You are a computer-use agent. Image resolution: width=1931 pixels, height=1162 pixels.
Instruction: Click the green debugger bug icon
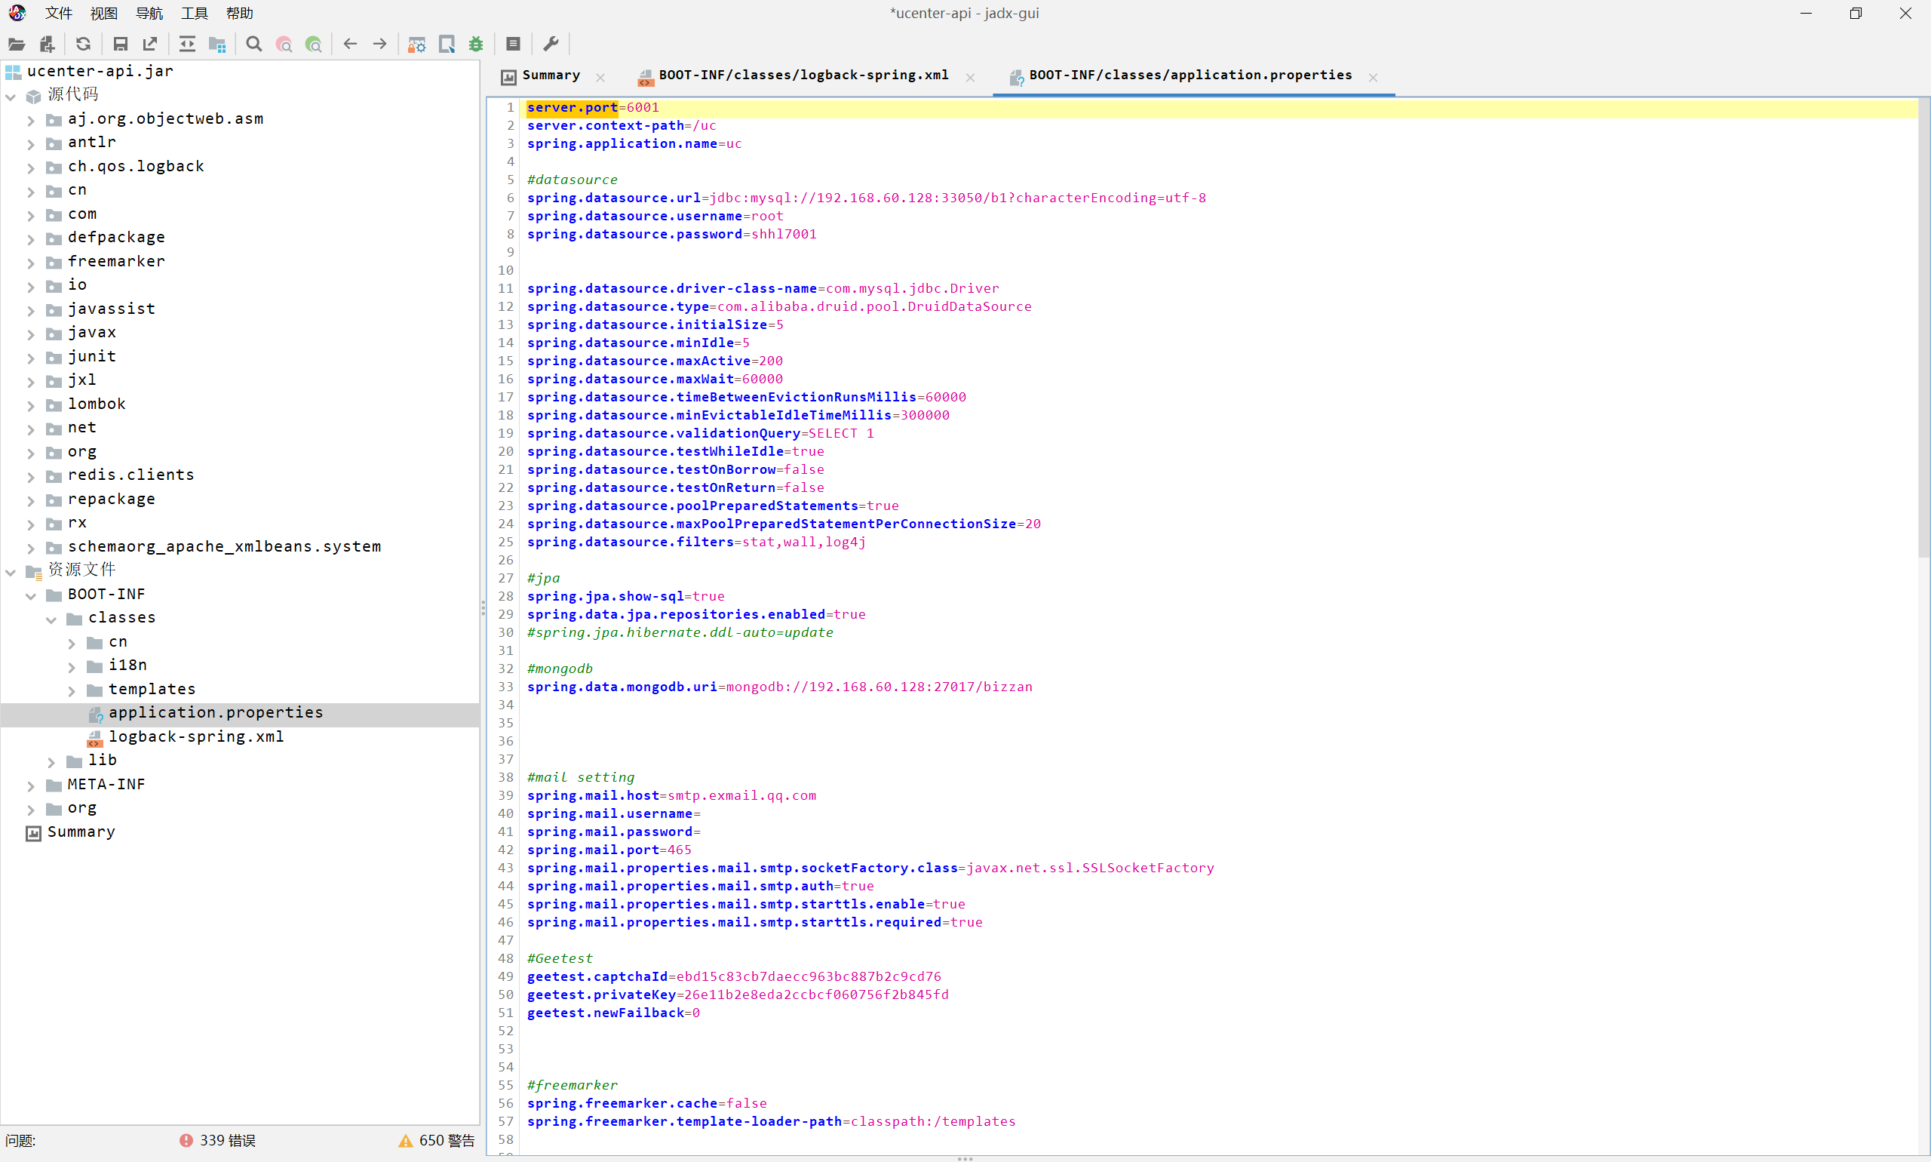click(476, 45)
